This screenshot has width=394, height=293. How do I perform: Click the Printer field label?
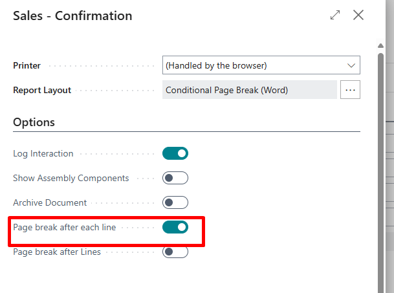(27, 65)
